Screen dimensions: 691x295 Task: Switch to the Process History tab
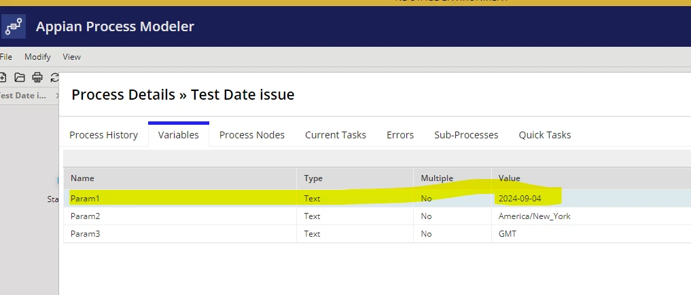click(103, 135)
